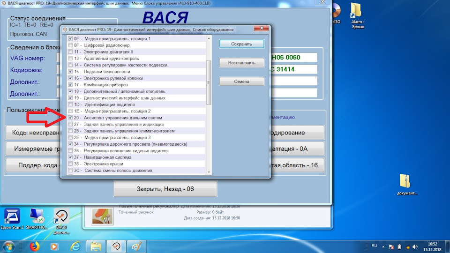
Task: Toggle 19 Диагностический интерфейс шин данных checkbox
Action: click(x=70, y=98)
